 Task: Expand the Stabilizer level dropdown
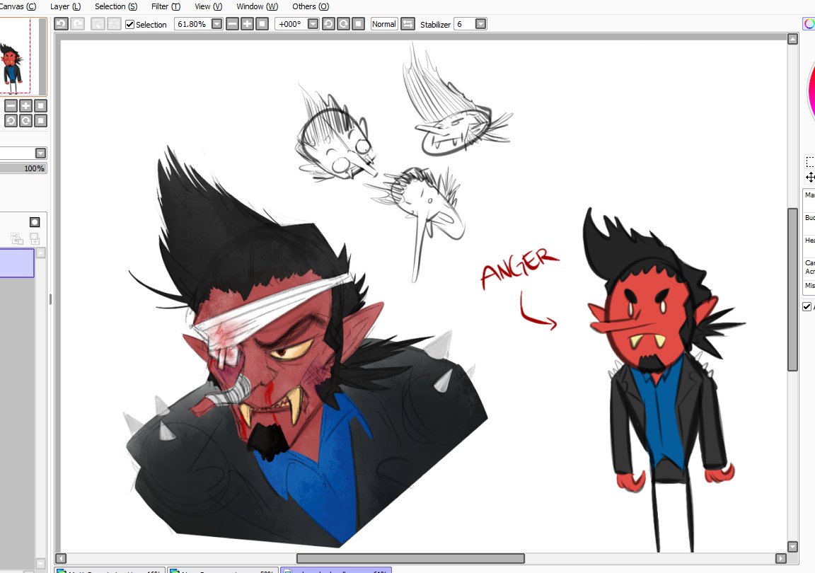[481, 24]
